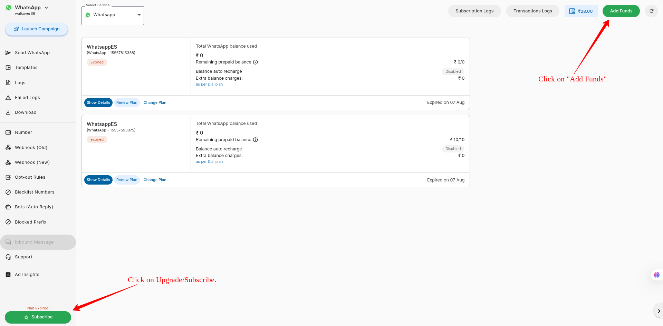Click the Inbound Message chat icon
This screenshot has height=326, width=663.
point(8,242)
